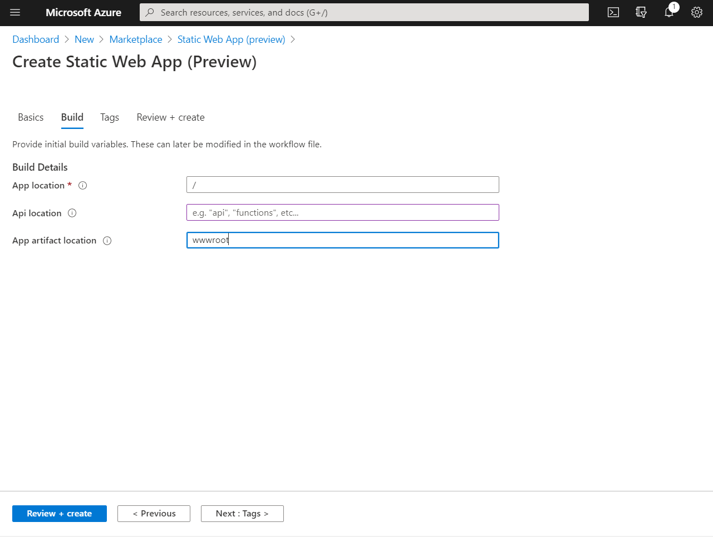Image resolution: width=713 pixels, height=537 pixels.
Task: Focus the search resources box
Action: click(364, 12)
